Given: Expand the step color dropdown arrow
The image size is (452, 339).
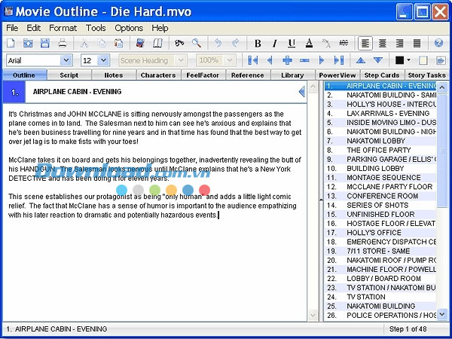Looking at the screenshot, I should 408,60.
